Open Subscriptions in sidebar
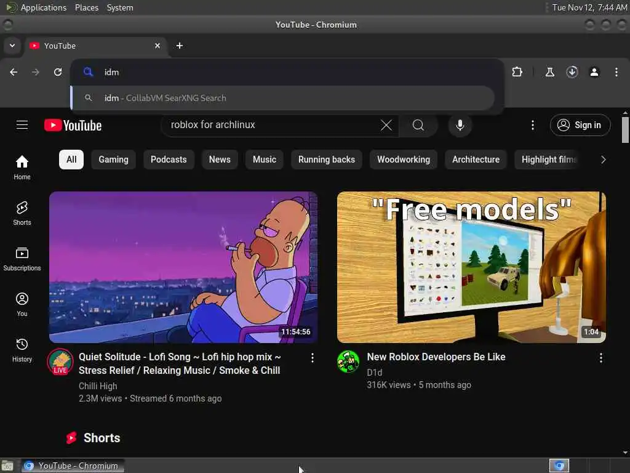630x473 pixels. click(22, 259)
